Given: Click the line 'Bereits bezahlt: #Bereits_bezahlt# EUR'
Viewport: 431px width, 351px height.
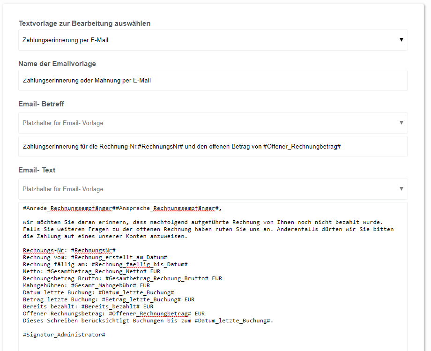Looking at the screenshot, I should (x=88, y=306).
